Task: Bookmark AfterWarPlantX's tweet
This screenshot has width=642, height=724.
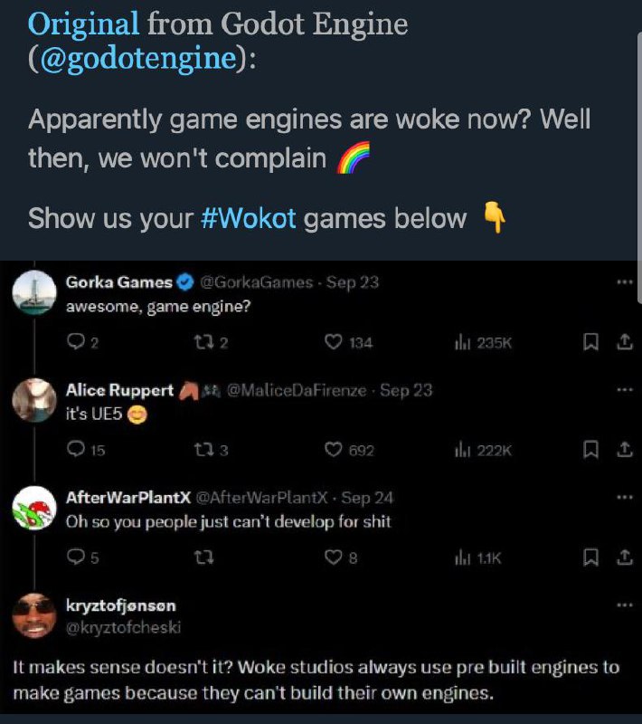Action: 591,558
